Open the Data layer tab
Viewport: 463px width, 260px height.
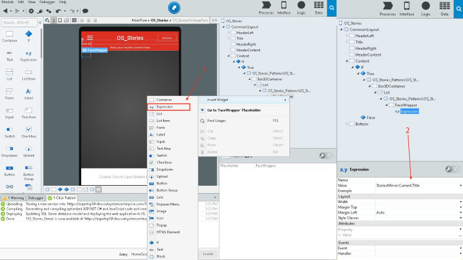444,8
